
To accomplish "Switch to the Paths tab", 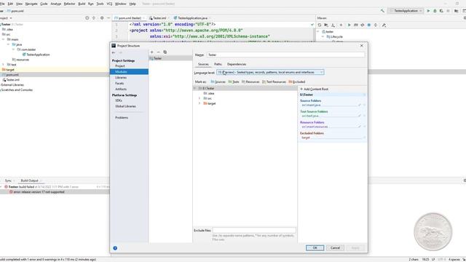I will [218, 64].
